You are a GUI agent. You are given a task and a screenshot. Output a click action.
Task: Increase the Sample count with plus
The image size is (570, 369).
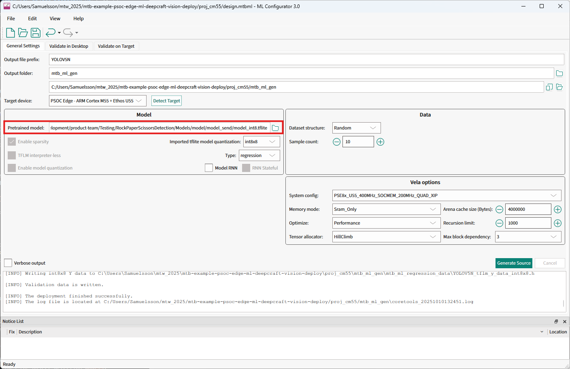click(380, 142)
